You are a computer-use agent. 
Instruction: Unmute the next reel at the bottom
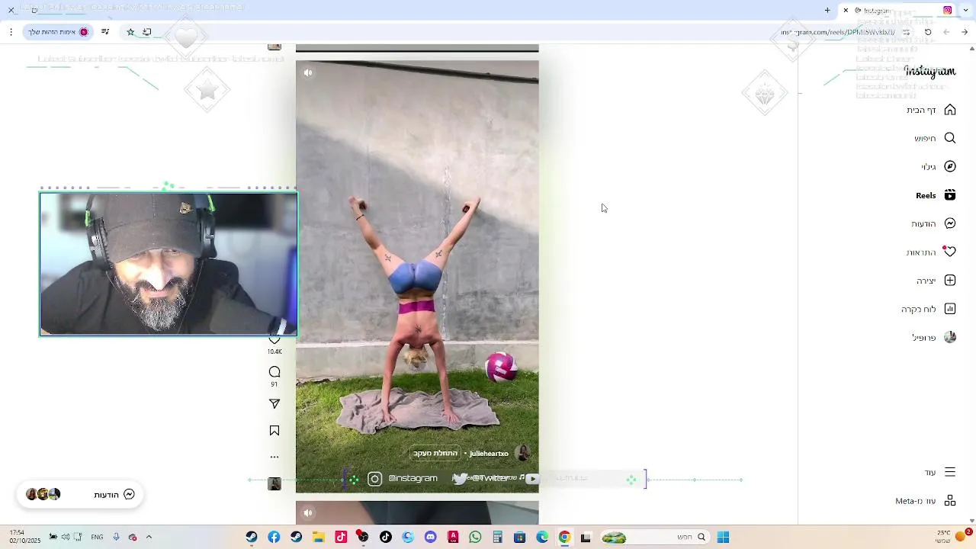click(308, 513)
